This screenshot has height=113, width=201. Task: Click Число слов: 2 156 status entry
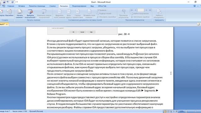[x=19, y=111]
